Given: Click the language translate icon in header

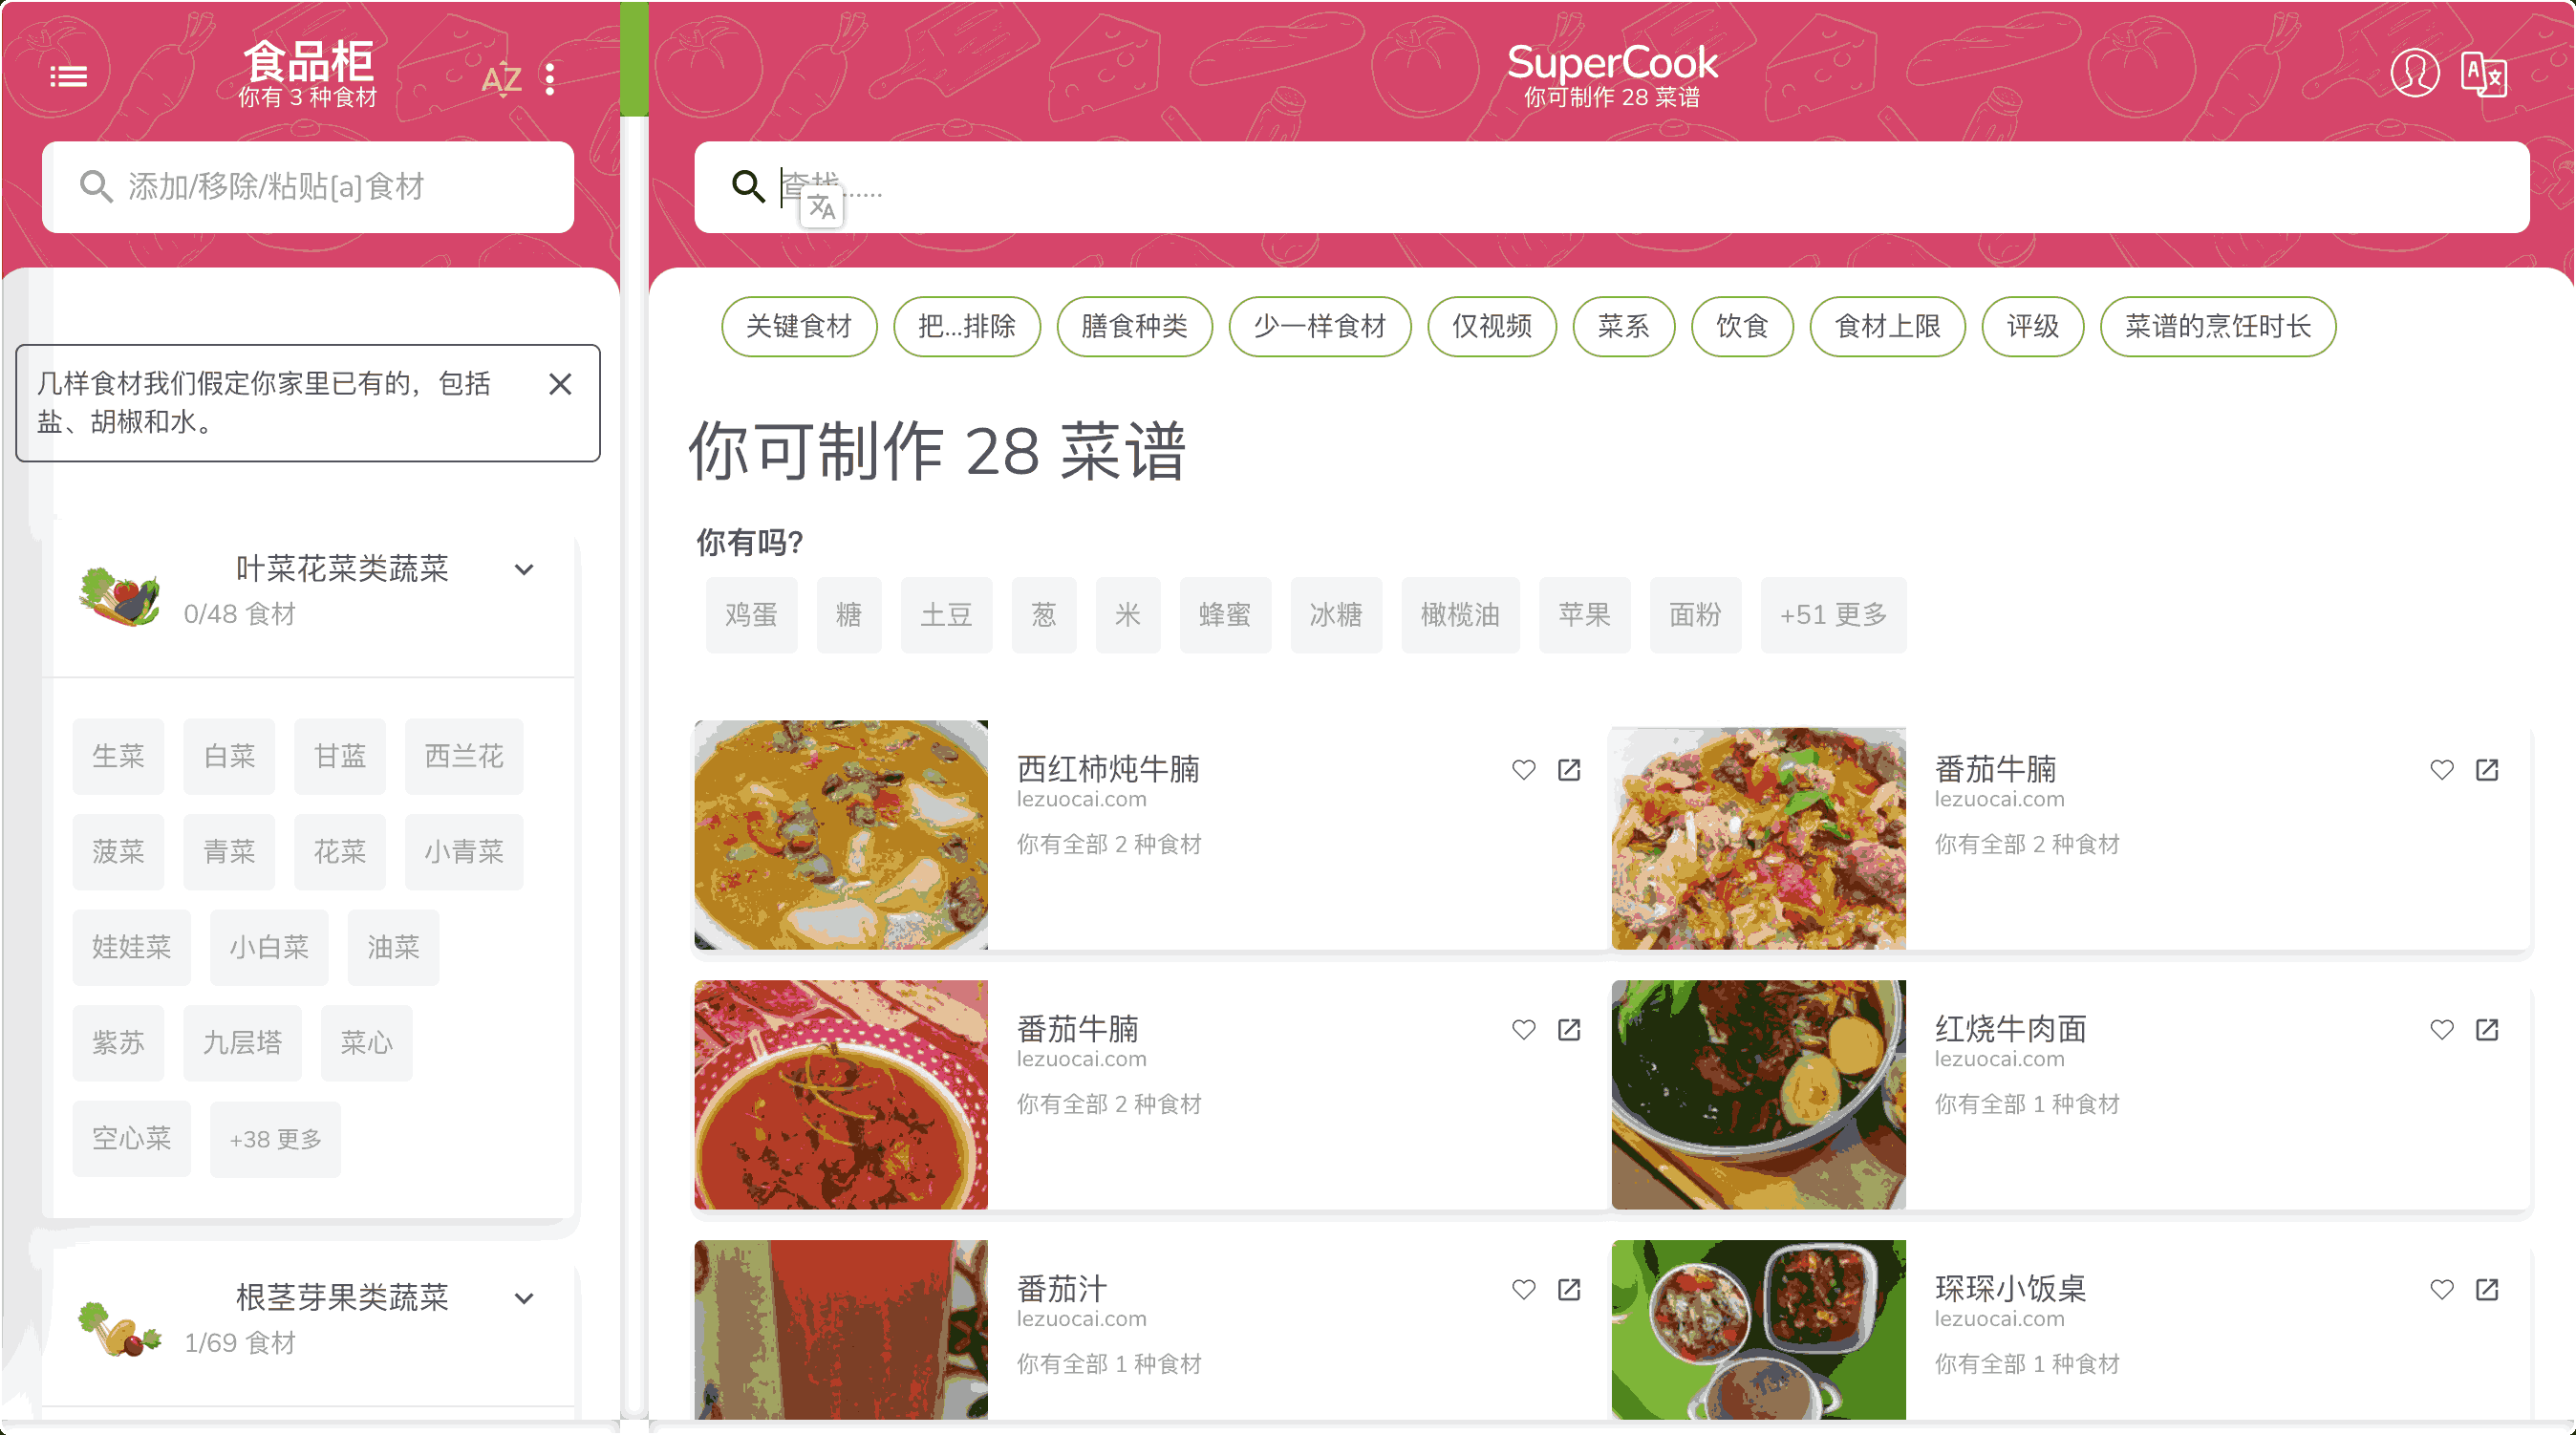Looking at the screenshot, I should [x=2483, y=74].
